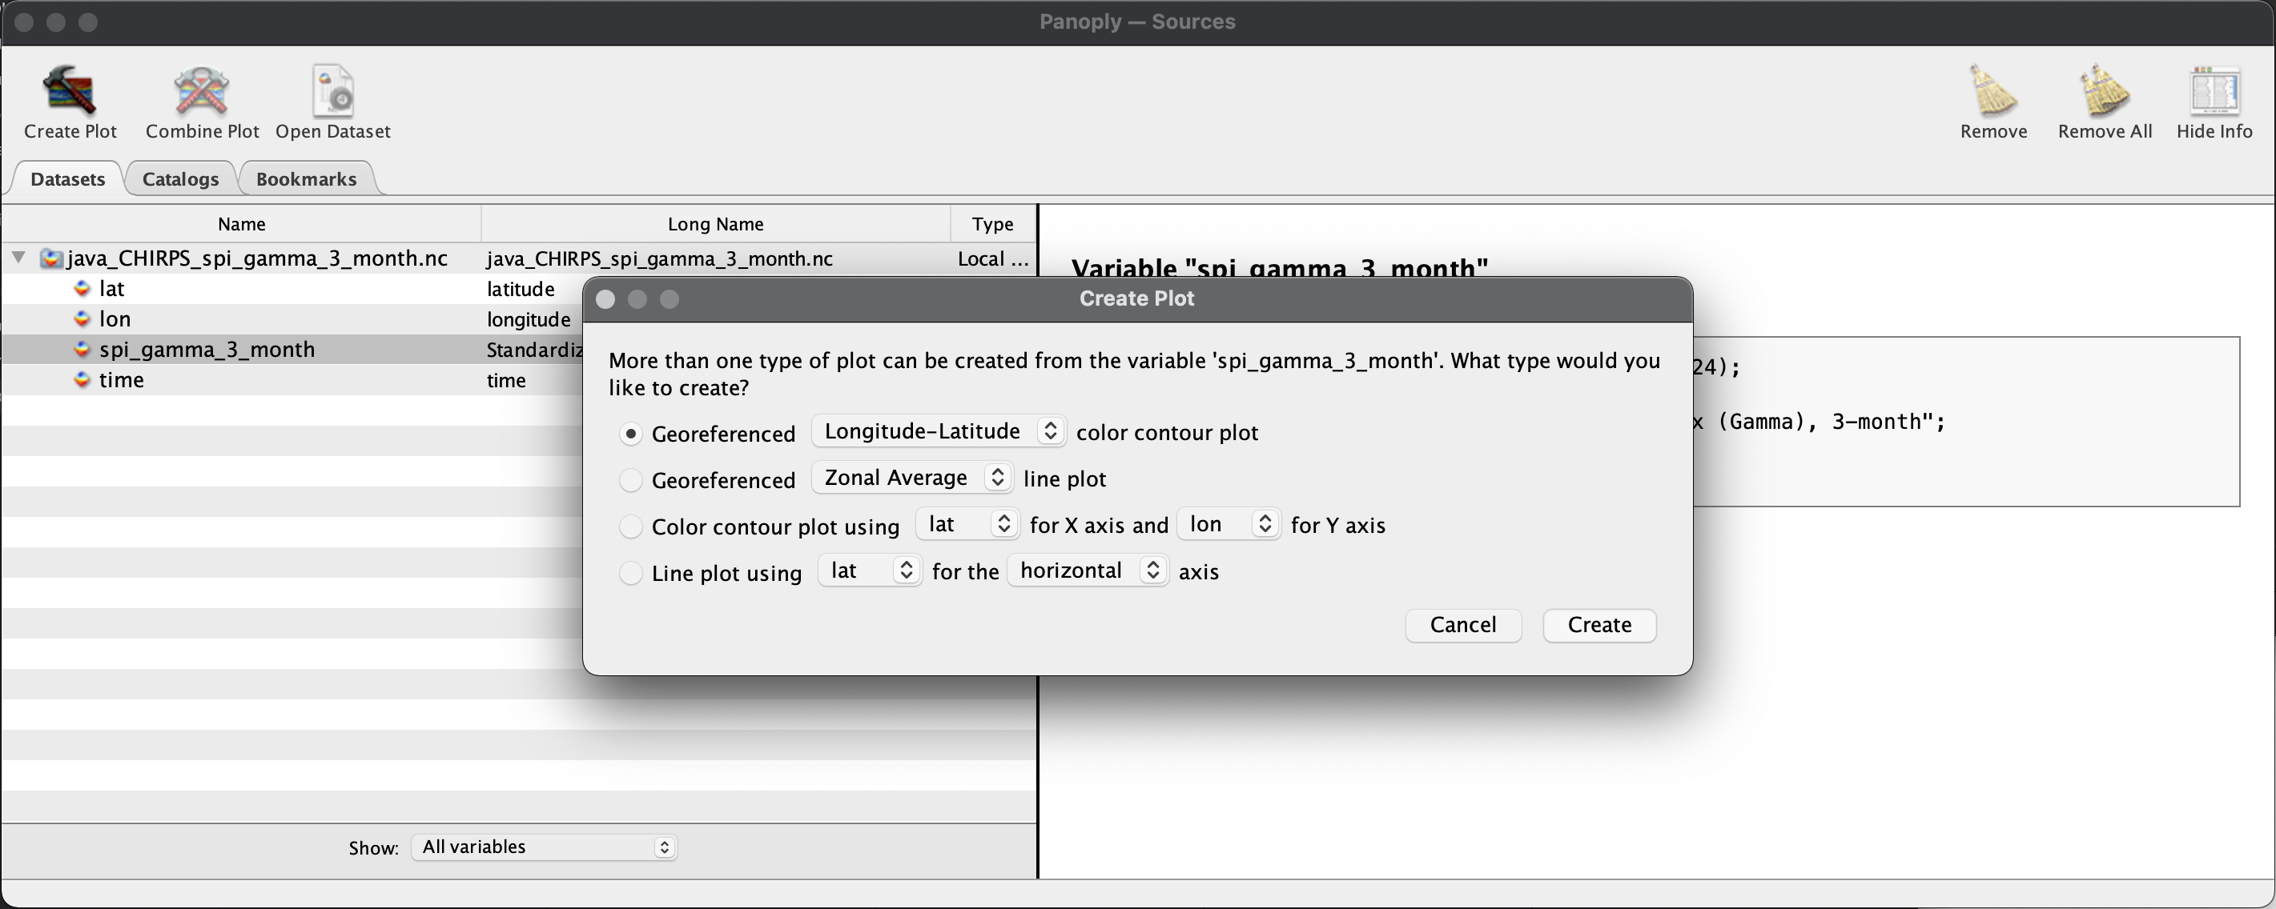This screenshot has width=2276, height=909.
Task: Select the spi_gamma_3_month variable
Action: pyautogui.click(x=207, y=350)
